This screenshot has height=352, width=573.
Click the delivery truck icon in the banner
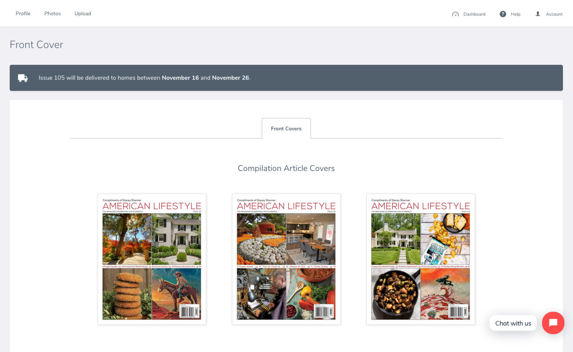(x=22, y=78)
